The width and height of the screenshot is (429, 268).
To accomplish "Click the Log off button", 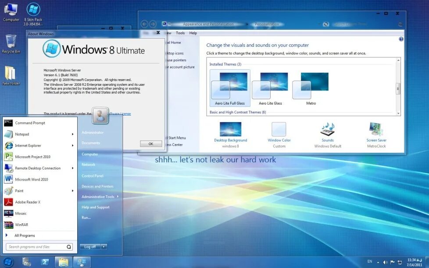I will coord(90,247).
